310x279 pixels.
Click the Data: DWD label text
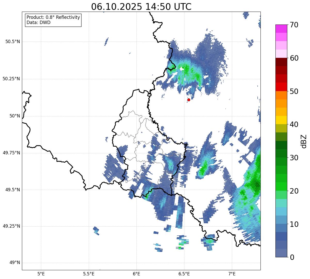coord(38,22)
